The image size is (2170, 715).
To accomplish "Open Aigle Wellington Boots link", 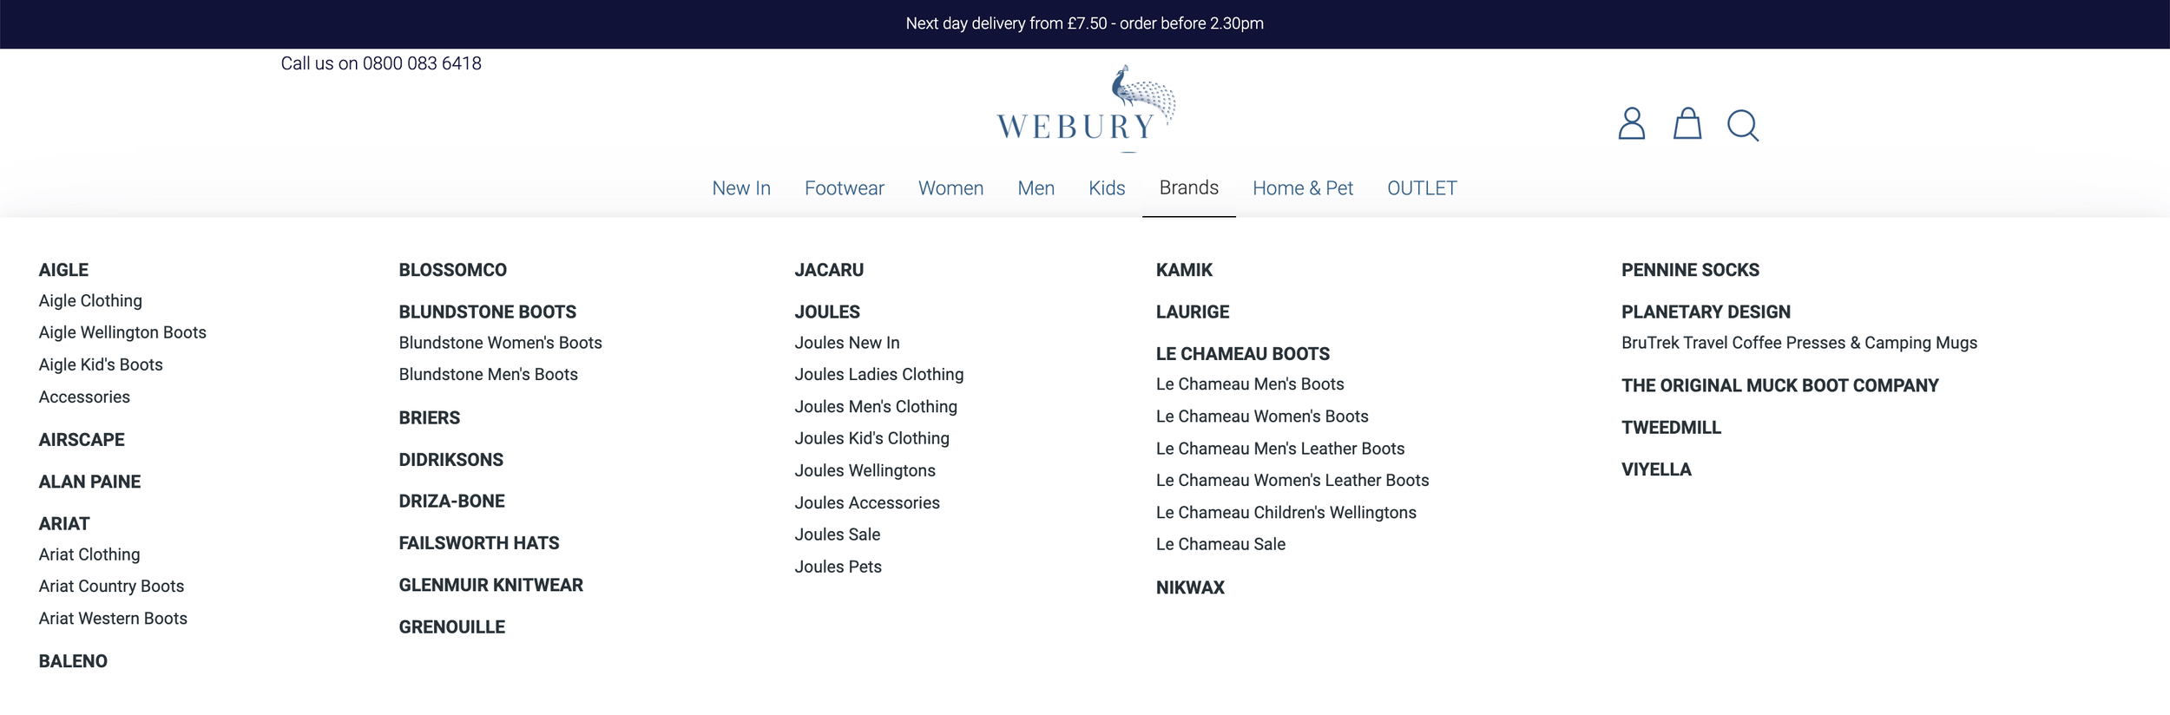I will click(122, 333).
